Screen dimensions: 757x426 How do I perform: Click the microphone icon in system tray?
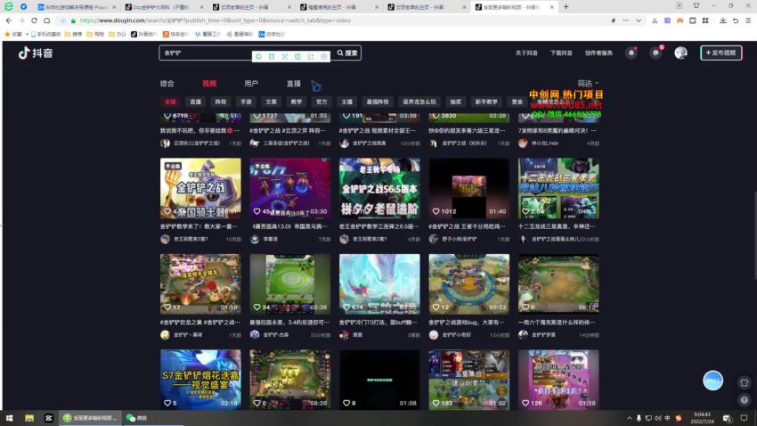(639, 418)
